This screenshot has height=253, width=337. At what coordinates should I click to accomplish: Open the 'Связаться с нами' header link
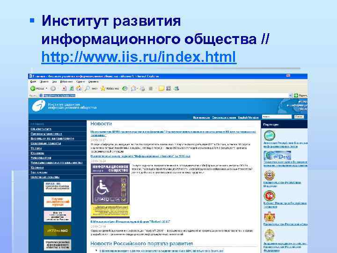point(224,118)
